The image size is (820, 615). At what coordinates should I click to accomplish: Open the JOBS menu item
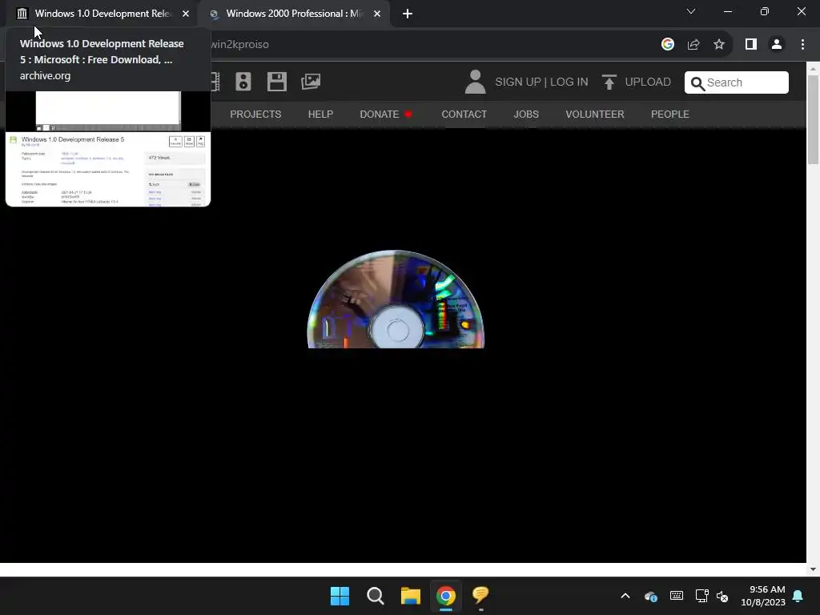pyautogui.click(x=526, y=114)
